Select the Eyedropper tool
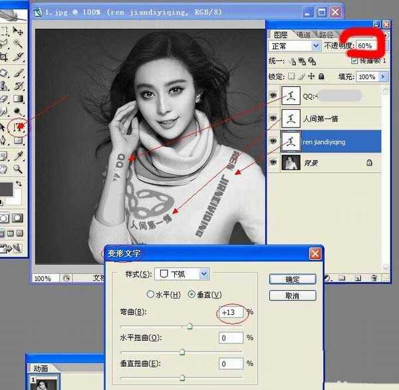Screen dimensions: 399x390 point(19,155)
